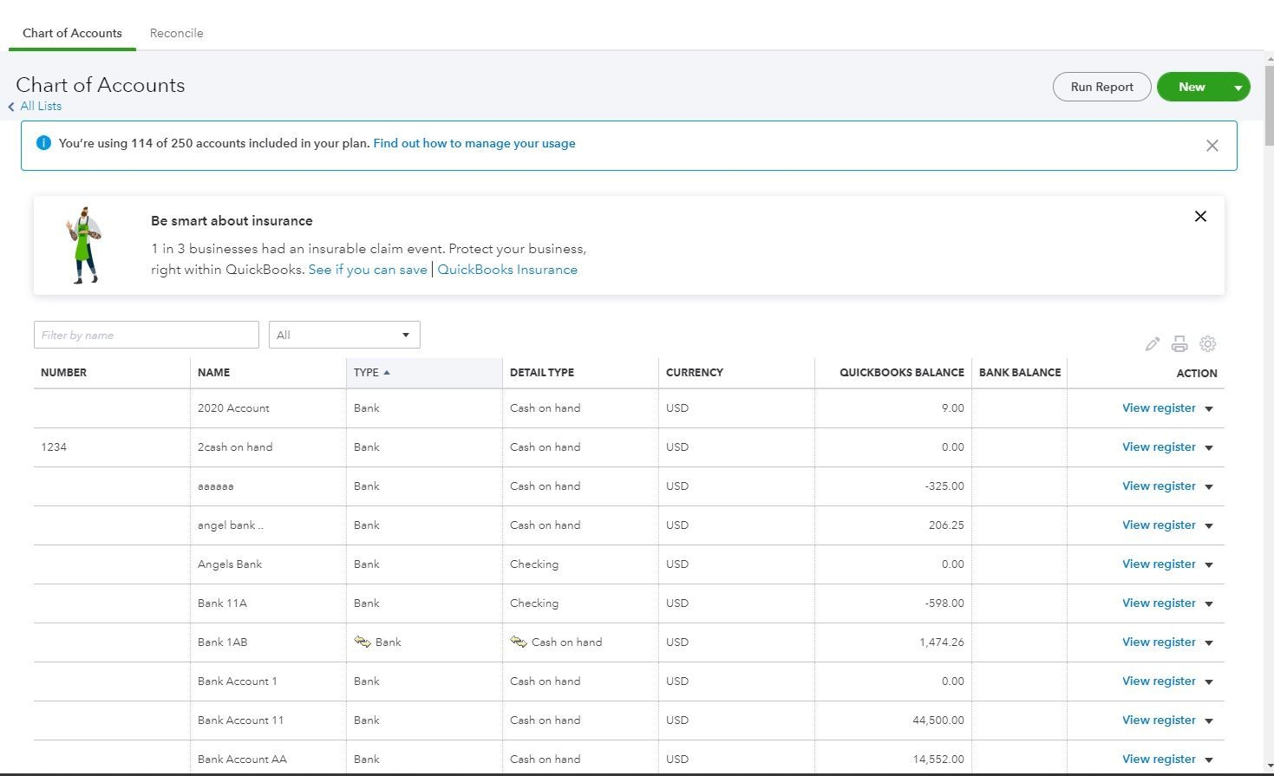Expand the View register dropdown for 2020 Account
This screenshot has height=776, width=1274.
coord(1209,408)
